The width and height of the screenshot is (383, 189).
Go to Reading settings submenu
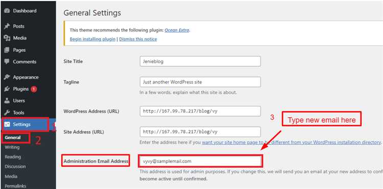13,157
